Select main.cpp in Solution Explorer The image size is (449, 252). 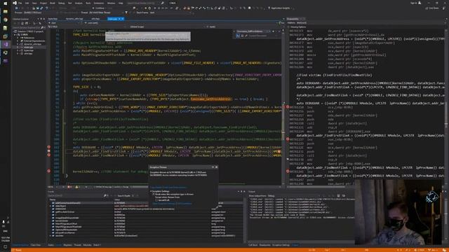pyautogui.click(x=28, y=47)
